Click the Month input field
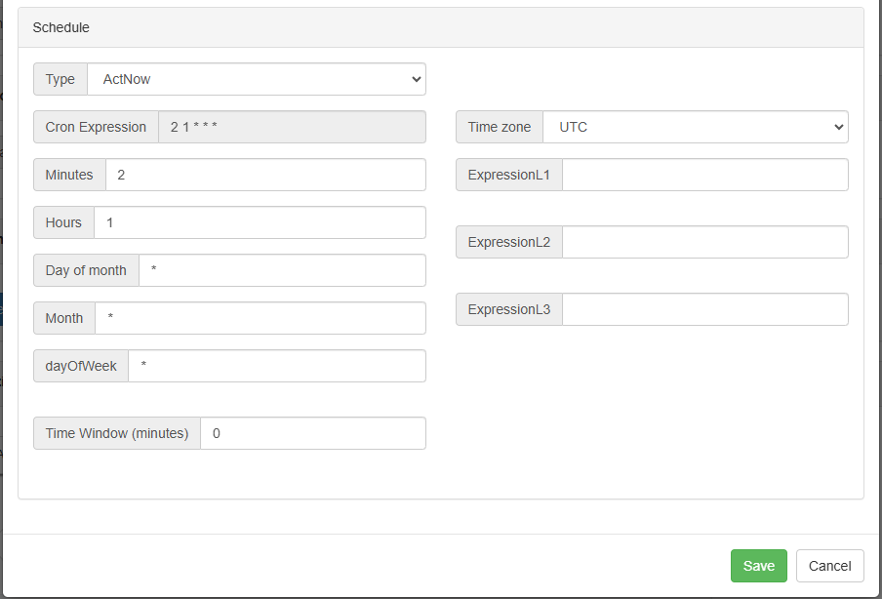882x599 pixels. [x=259, y=318]
